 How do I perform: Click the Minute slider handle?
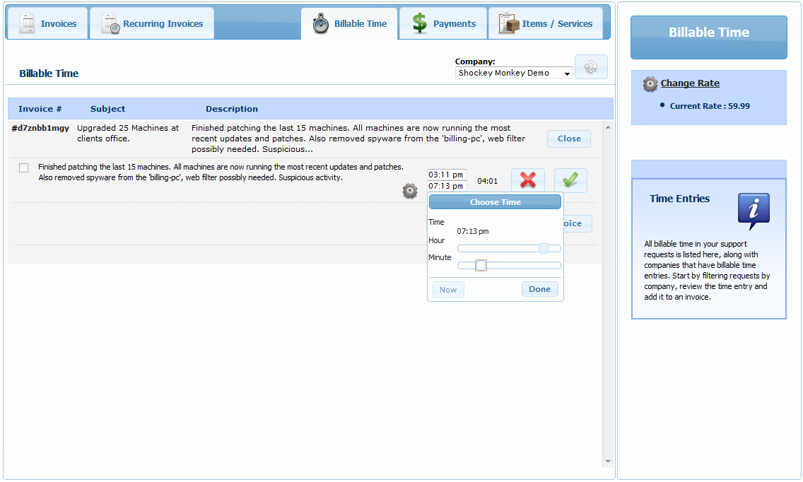click(481, 266)
